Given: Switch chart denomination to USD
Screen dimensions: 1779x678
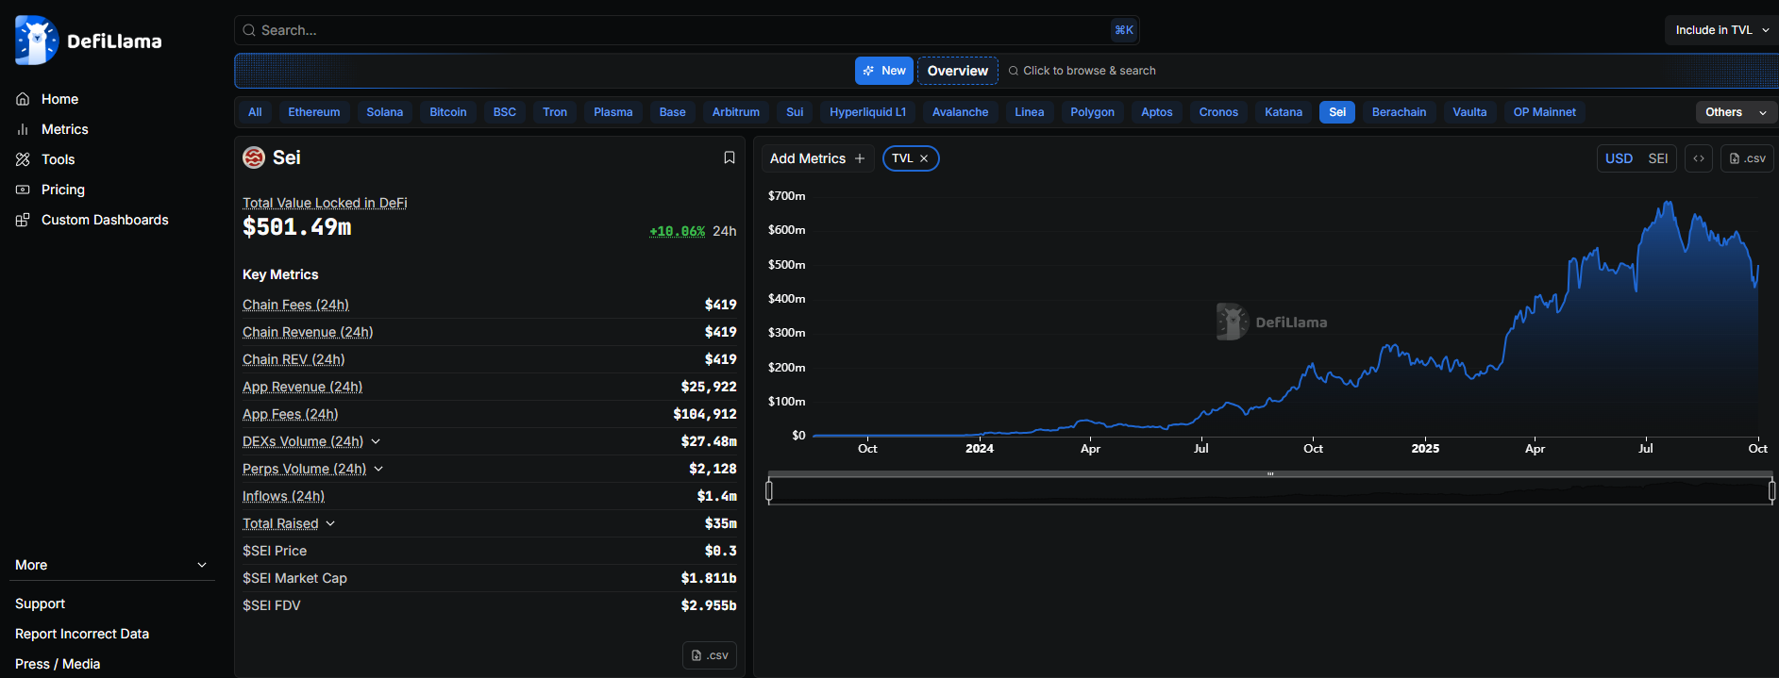Looking at the screenshot, I should (x=1619, y=158).
